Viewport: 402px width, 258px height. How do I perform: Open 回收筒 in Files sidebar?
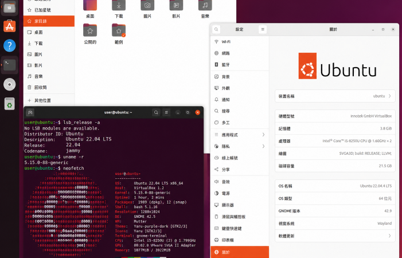(49, 87)
